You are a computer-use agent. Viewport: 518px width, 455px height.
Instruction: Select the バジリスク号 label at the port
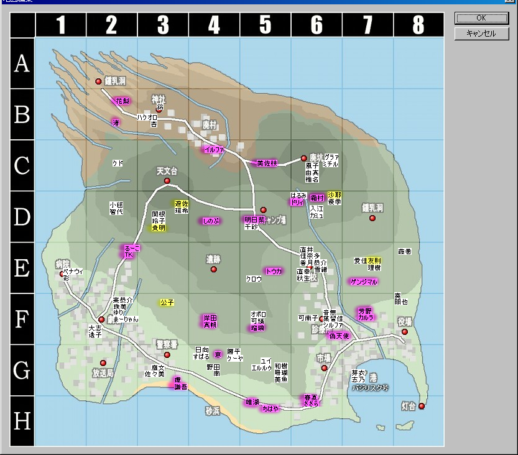pos(370,388)
